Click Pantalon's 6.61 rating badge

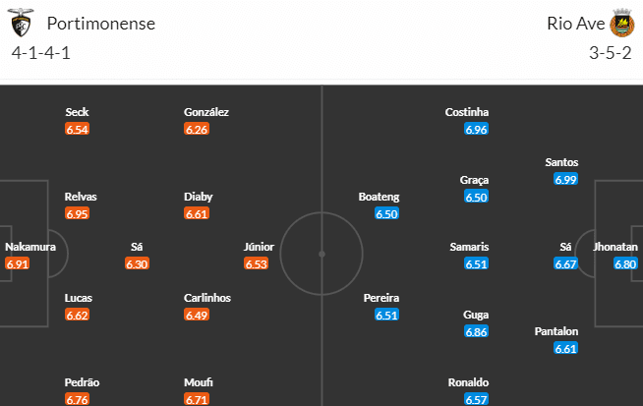pyautogui.click(x=565, y=348)
